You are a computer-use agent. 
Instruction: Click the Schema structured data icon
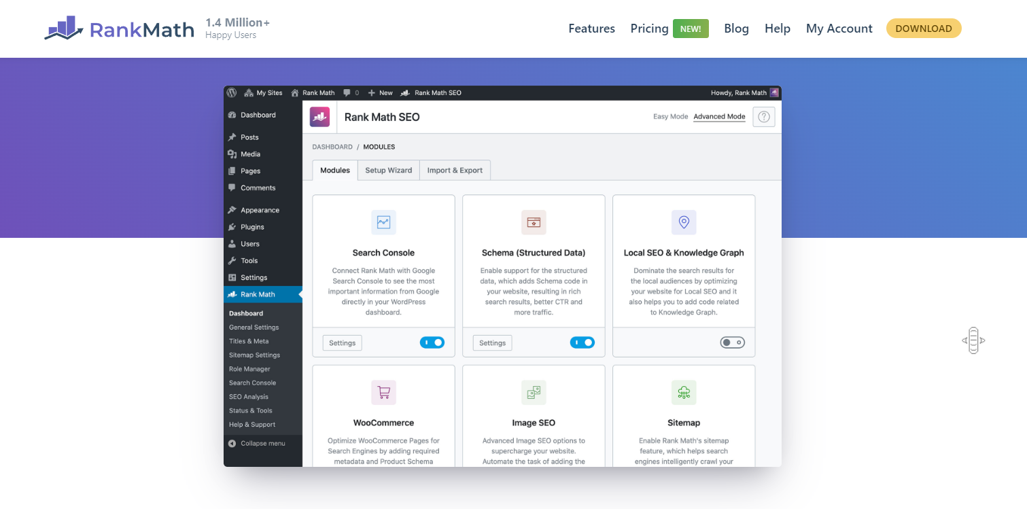click(534, 222)
